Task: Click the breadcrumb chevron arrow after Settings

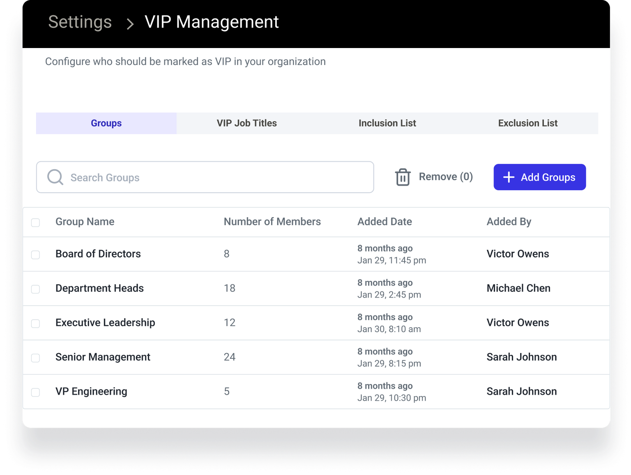Action: [130, 24]
